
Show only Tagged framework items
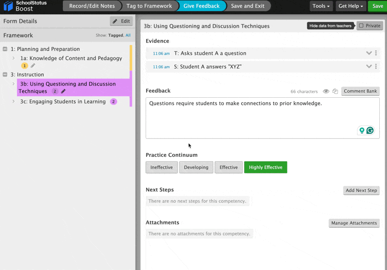click(x=116, y=35)
